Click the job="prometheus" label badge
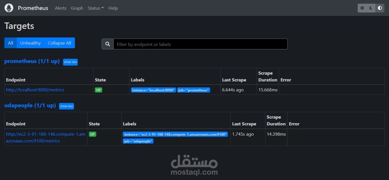This screenshot has height=180, width=389. 194,90
